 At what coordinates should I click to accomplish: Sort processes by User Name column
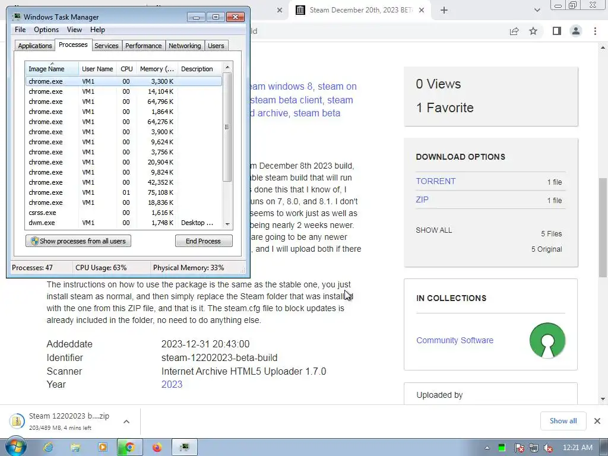[x=97, y=69]
